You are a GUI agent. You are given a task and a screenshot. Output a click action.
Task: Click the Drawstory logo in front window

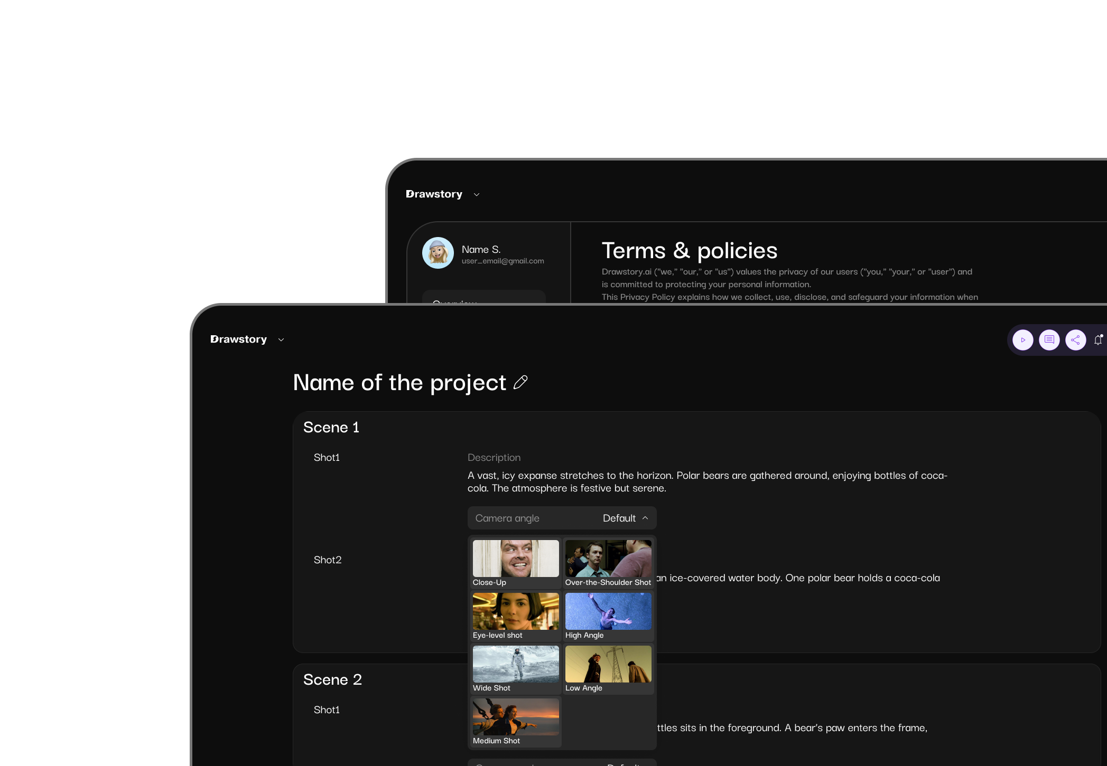(239, 339)
